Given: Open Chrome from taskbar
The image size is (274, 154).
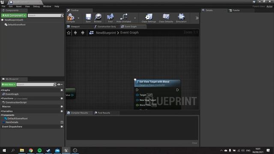Looking at the screenshot, I should click(x=31, y=151).
